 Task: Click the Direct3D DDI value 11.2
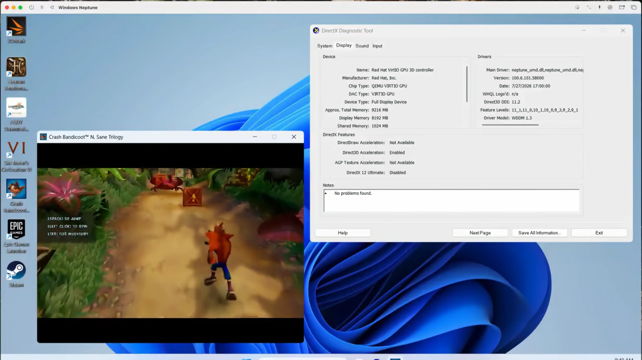tap(516, 102)
